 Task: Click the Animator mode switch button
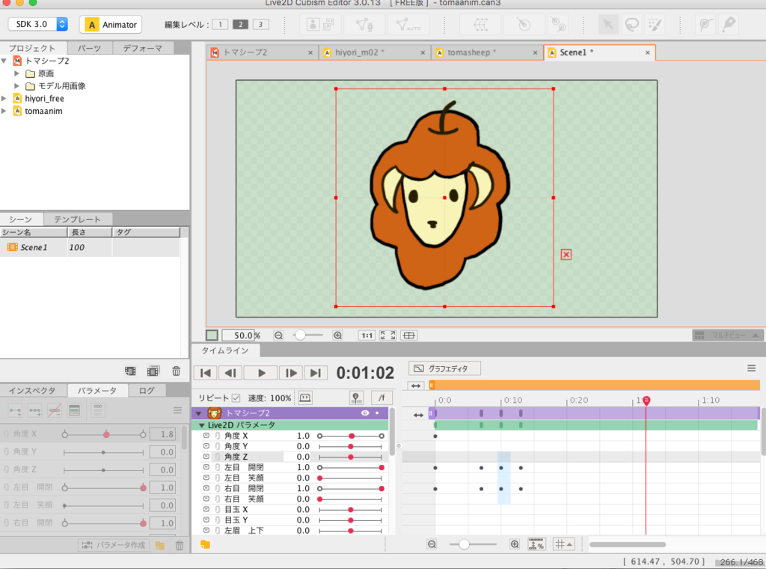coord(111,25)
